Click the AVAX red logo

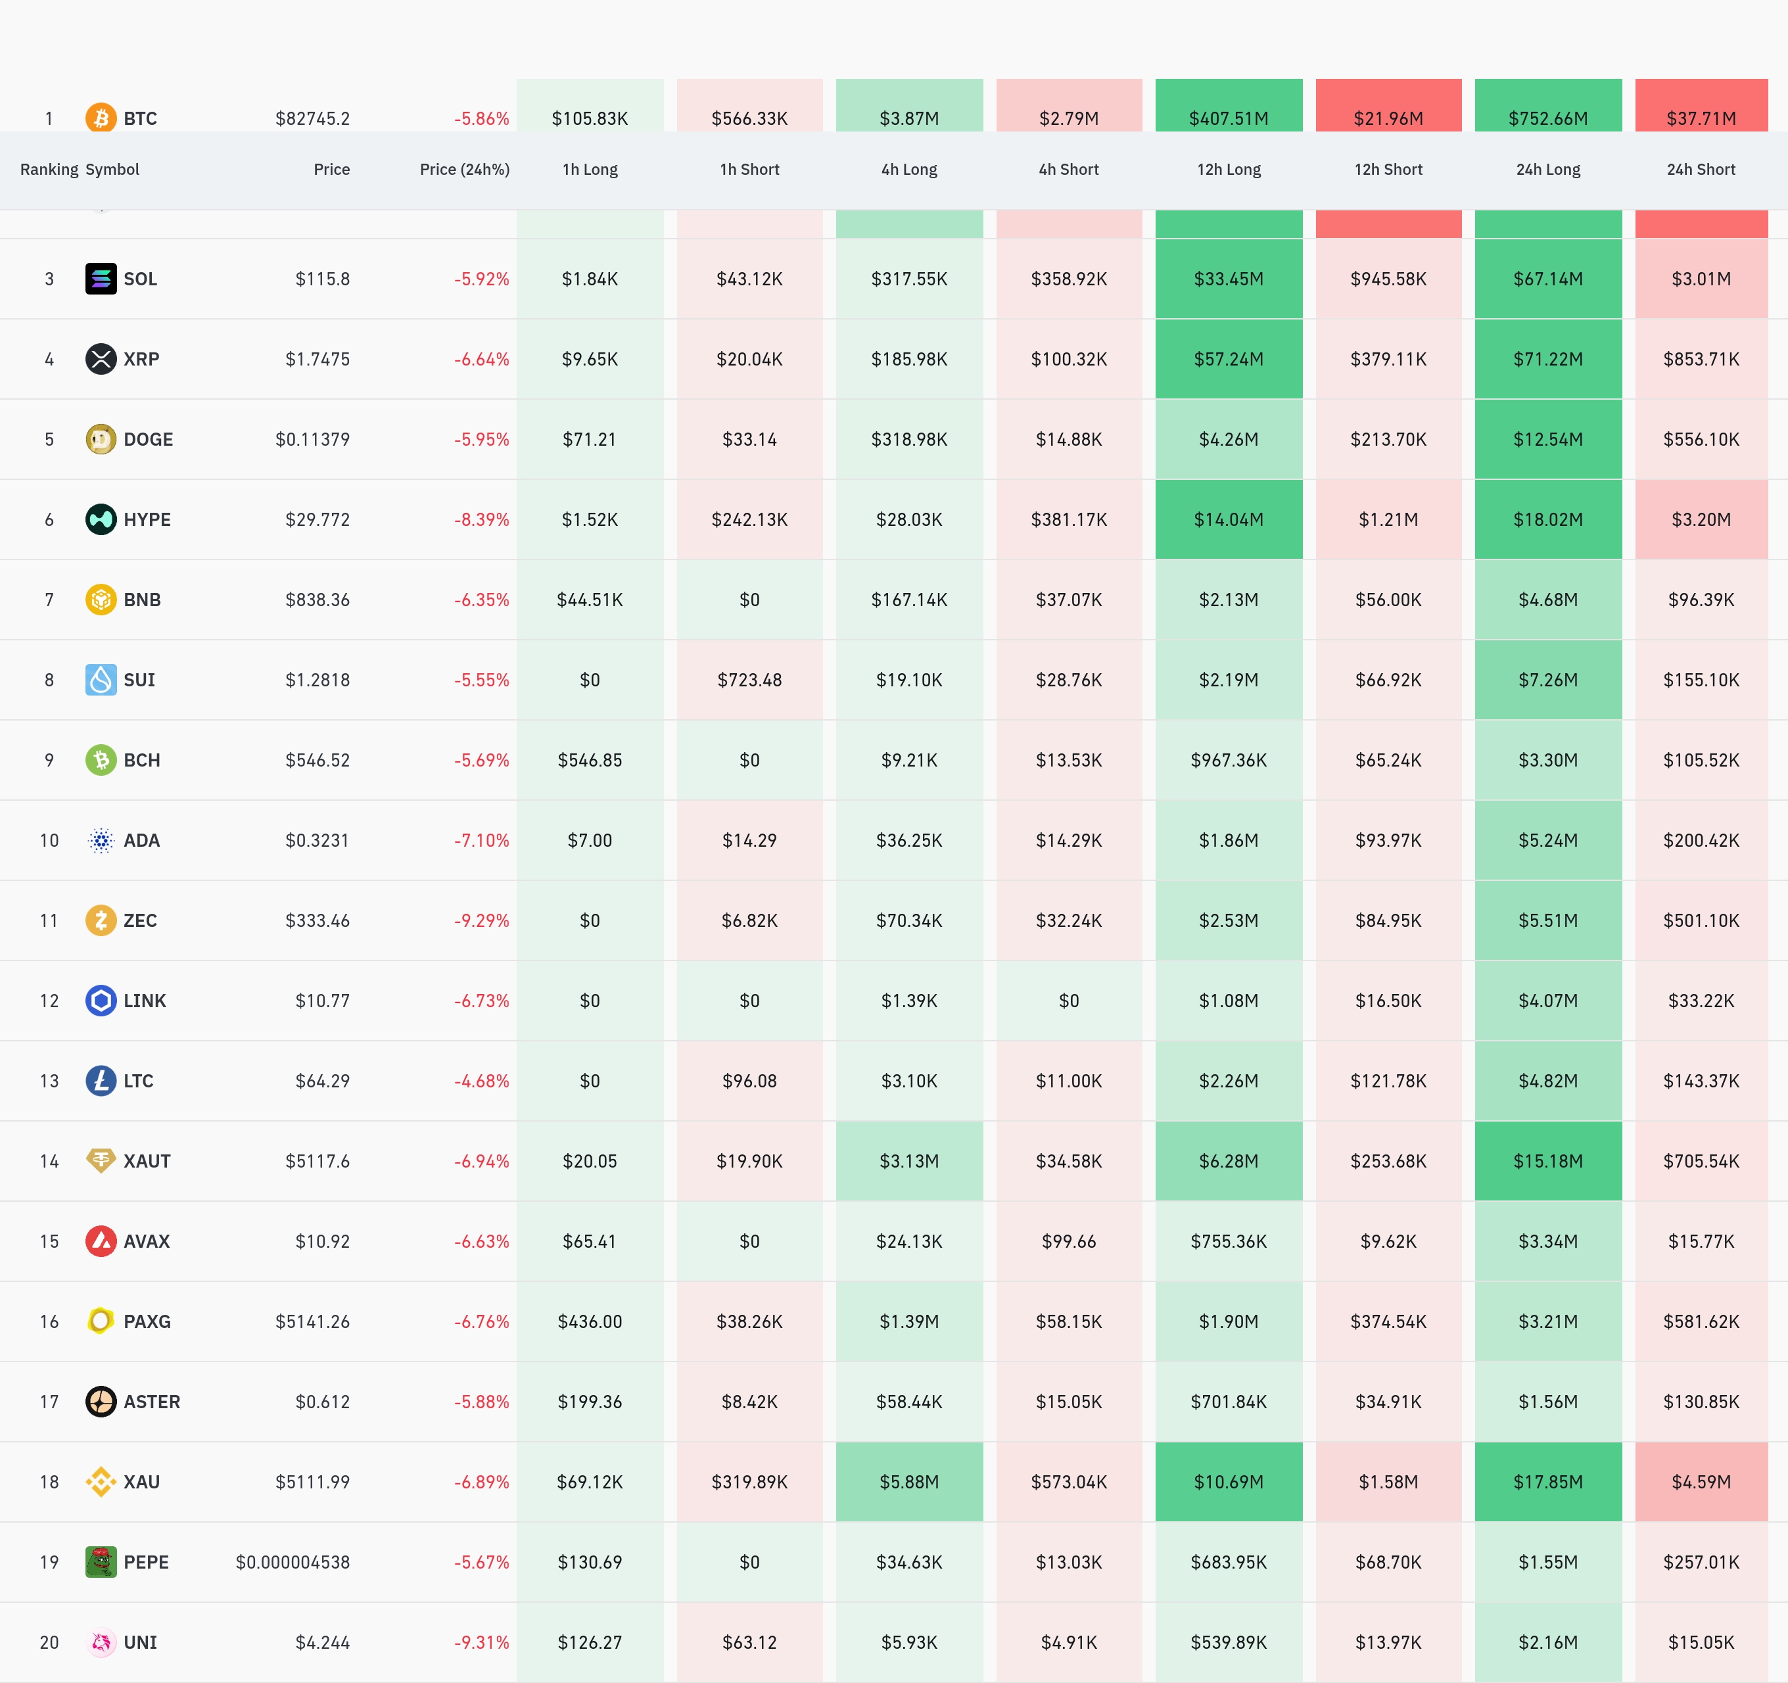(101, 1241)
